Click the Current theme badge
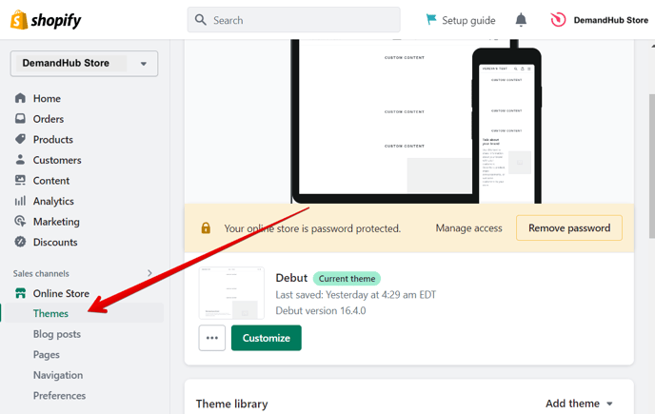This screenshot has height=414, width=655. coord(347,279)
